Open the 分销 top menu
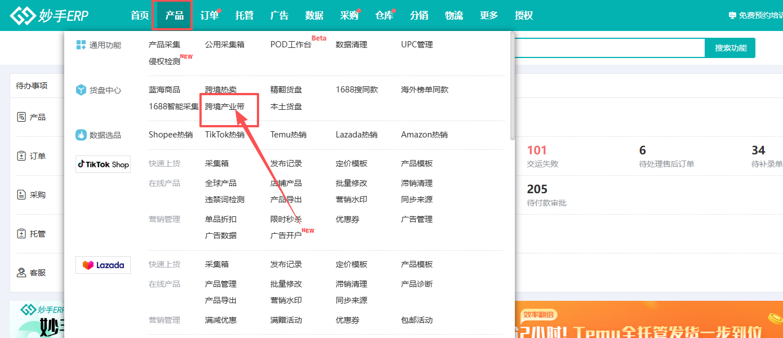Image resolution: width=783 pixels, height=338 pixels. pyautogui.click(x=419, y=16)
